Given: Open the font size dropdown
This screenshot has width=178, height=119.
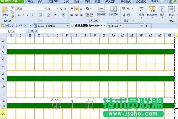Looking at the screenshot, I should click(57, 9).
